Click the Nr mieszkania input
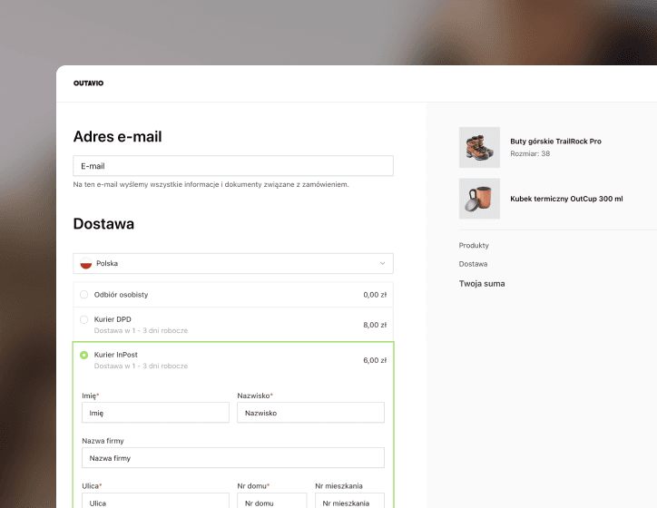The image size is (657, 508). coord(349,502)
